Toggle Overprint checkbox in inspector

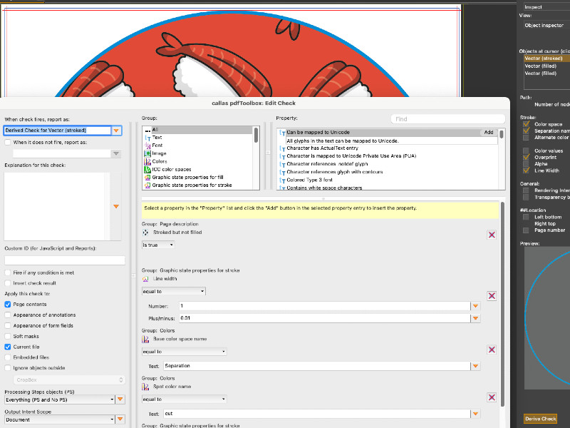(526, 157)
